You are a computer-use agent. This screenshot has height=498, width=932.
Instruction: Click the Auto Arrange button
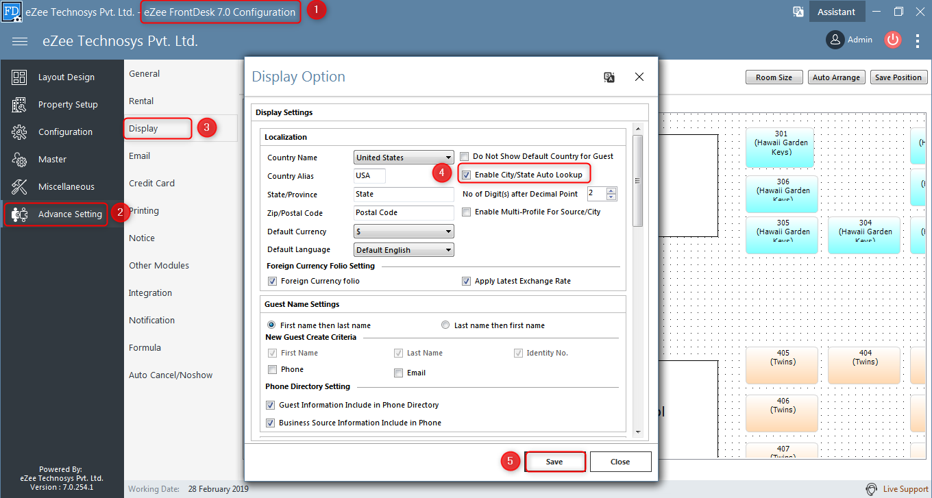836,77
